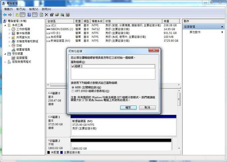
Task: Click the 效能 performance icon
Action: point(13,46)
